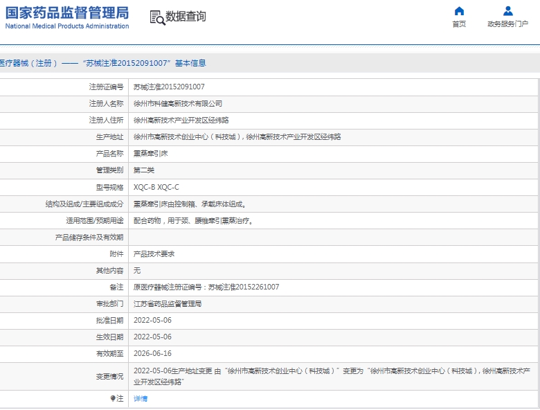This screenshot has width=540, height=410.
Task: Click the 审批部门 field label
Action: pyautogui.click(x=109, y=303)
